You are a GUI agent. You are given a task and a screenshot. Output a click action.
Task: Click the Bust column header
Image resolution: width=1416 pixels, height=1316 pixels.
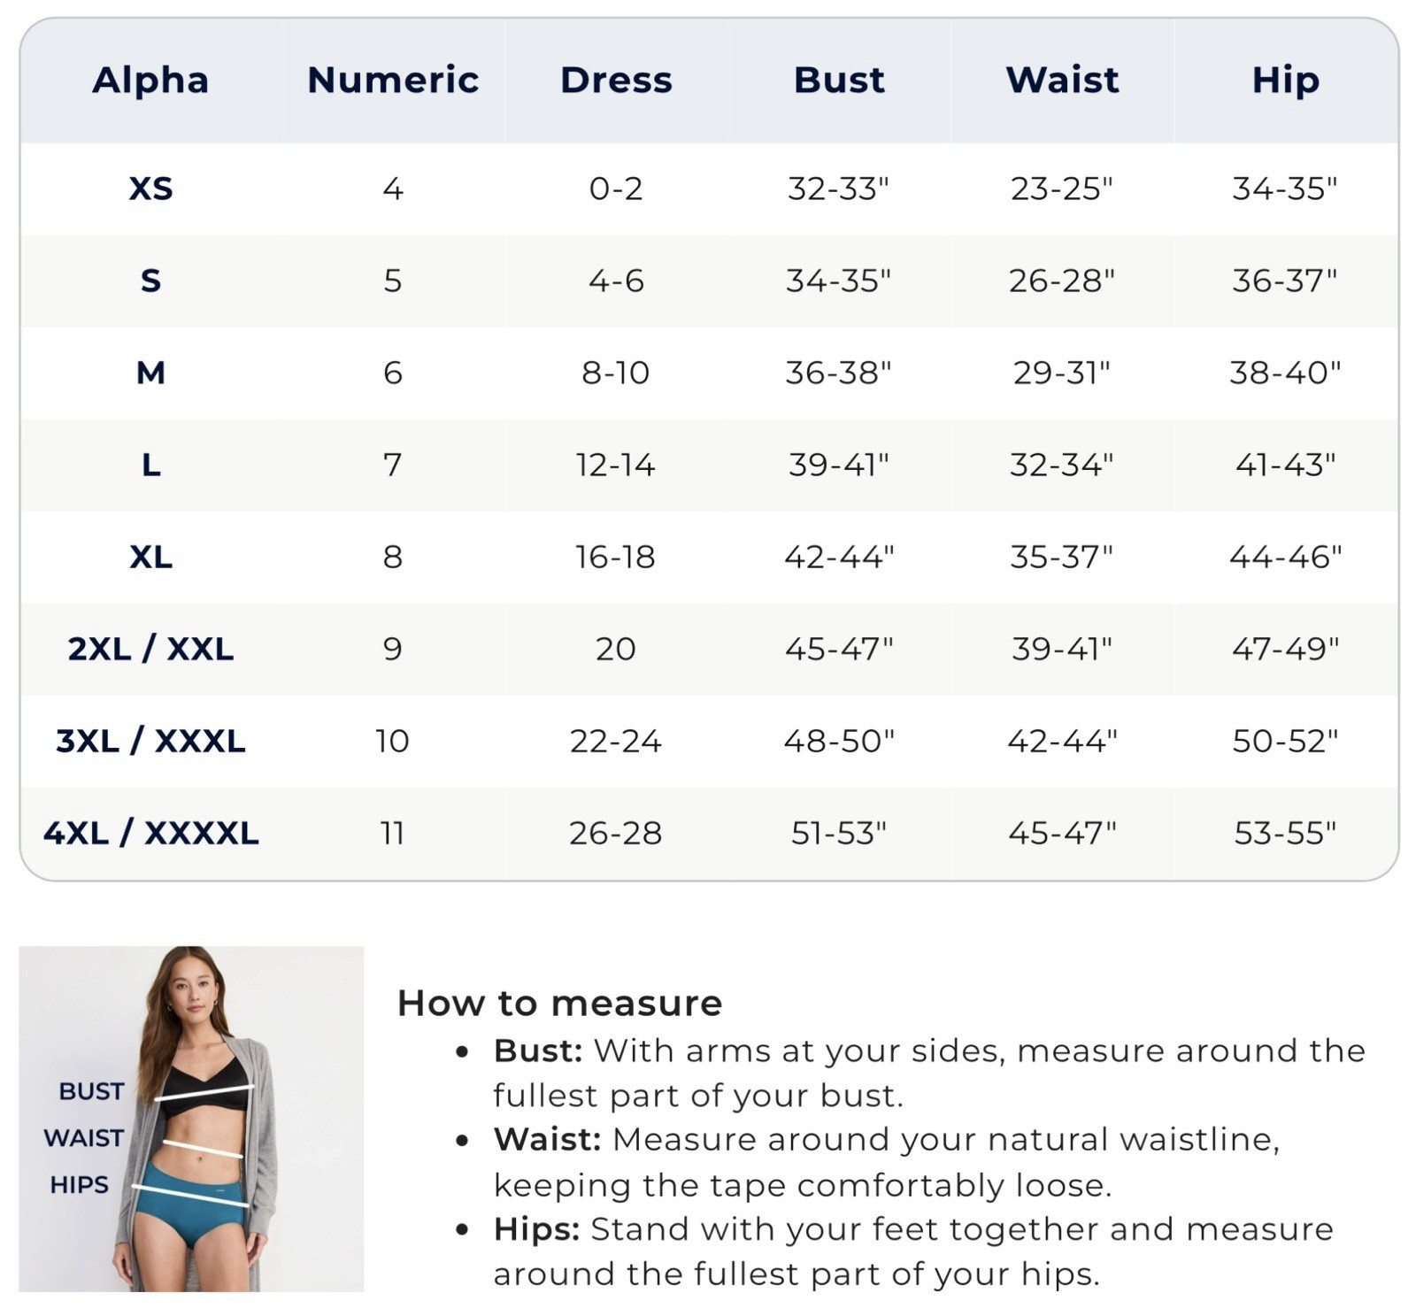tap(839, 81)
